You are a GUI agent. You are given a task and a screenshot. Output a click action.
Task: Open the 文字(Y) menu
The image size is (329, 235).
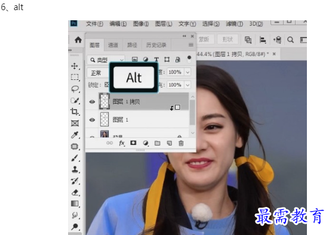[187, 24]
